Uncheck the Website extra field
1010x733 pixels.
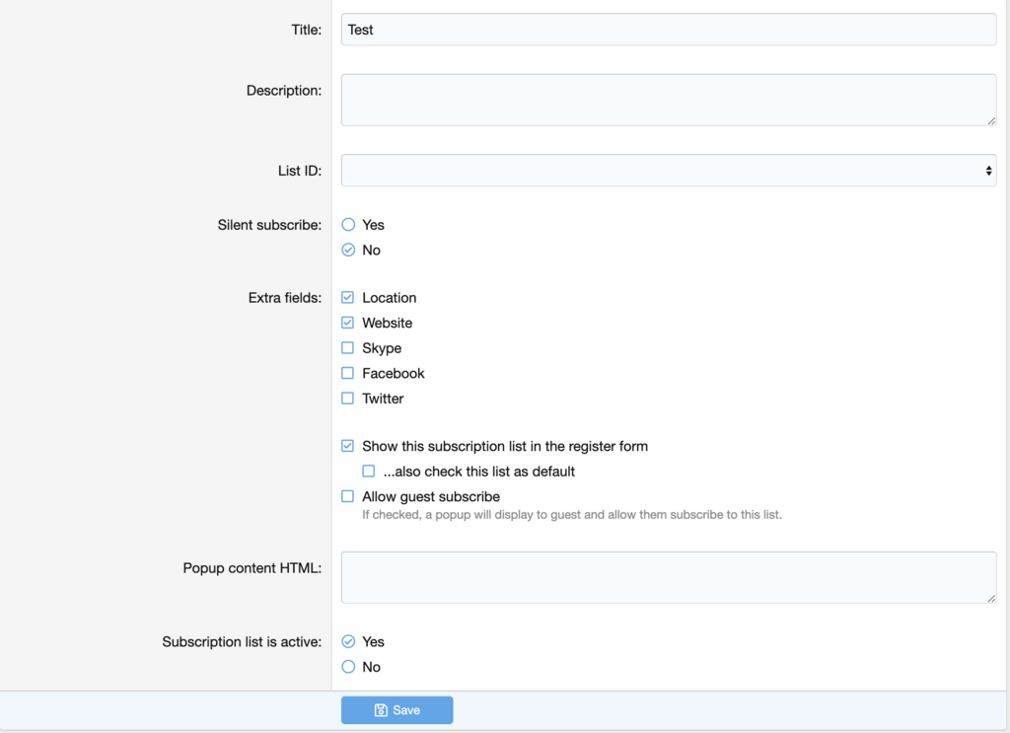(x=347, y=323)
